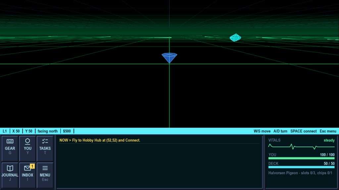Click the $500 money readout

tap(67, 131)
